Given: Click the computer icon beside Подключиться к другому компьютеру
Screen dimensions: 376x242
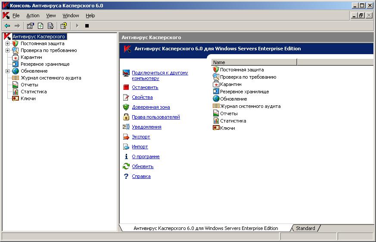Looking at the screenshot, I should click(126, 73).
